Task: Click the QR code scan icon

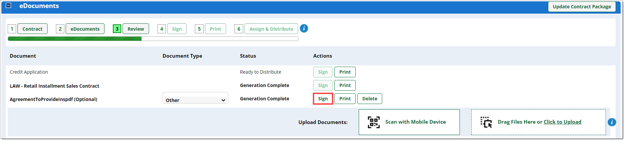Action: point(374,122)
